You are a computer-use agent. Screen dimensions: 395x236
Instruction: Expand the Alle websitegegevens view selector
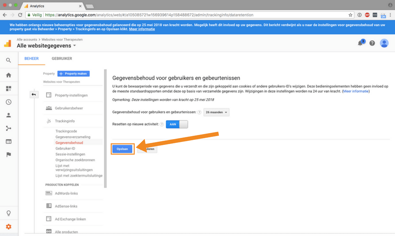[x=46, y=46]
